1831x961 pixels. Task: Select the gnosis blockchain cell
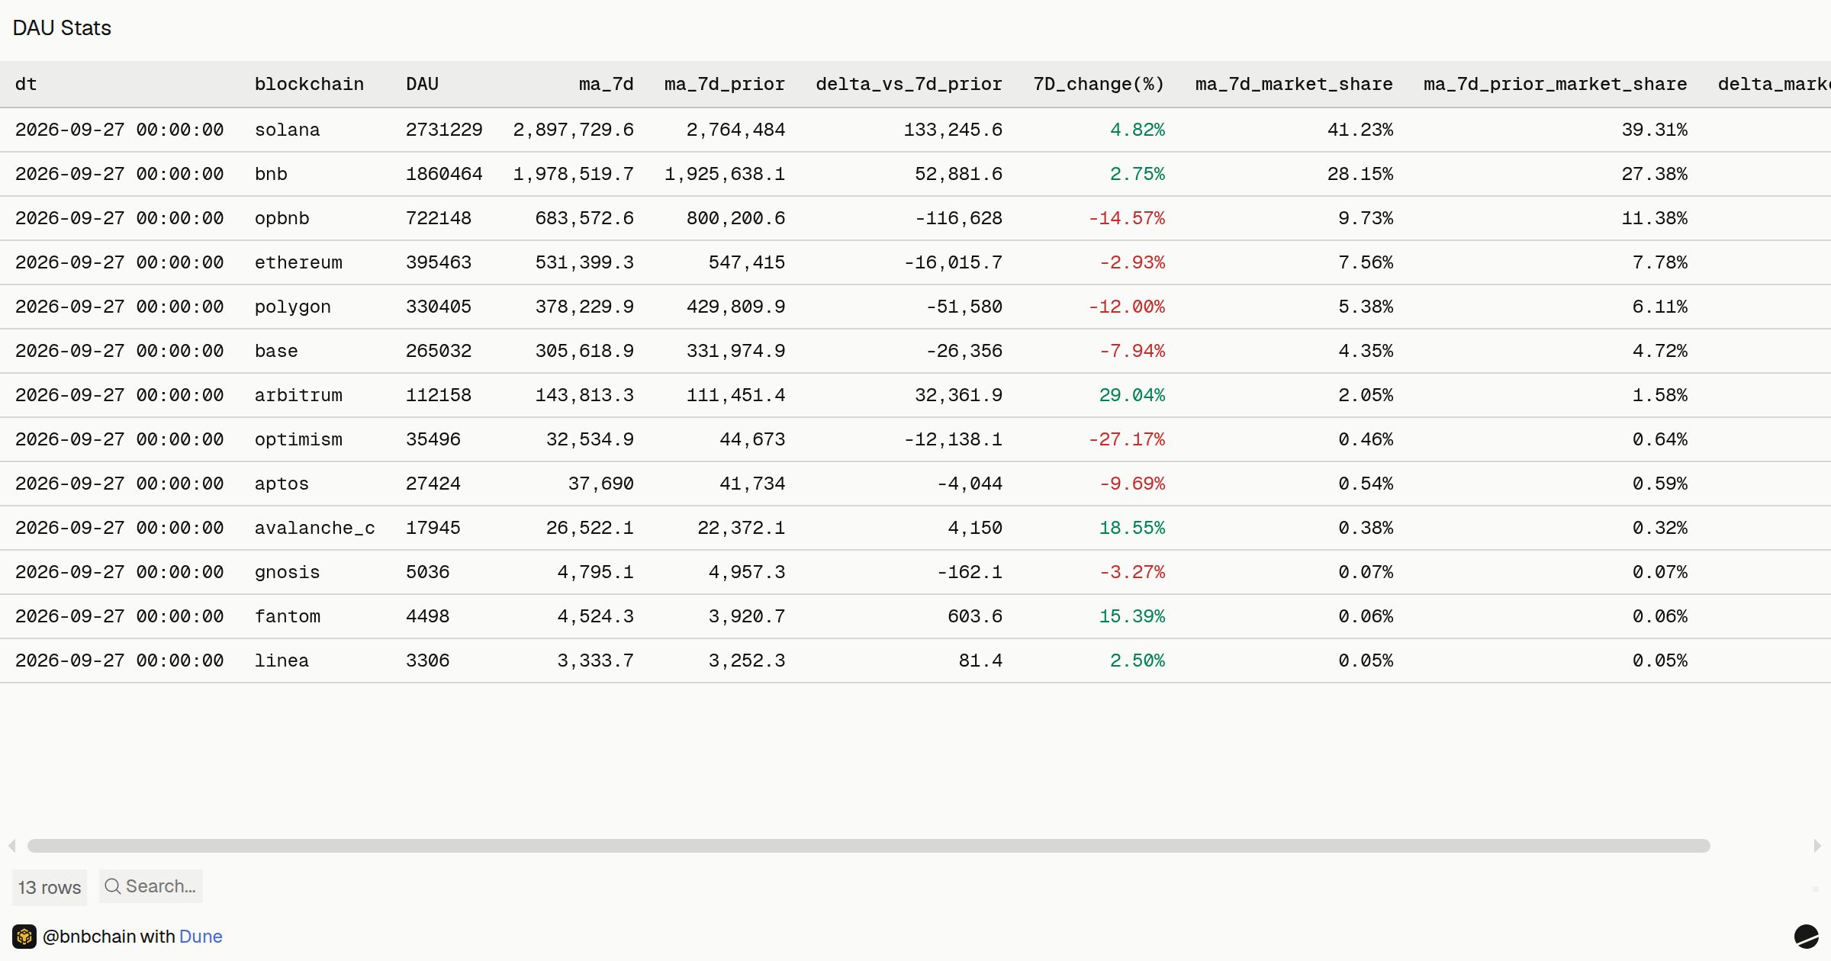click(287, 572)
